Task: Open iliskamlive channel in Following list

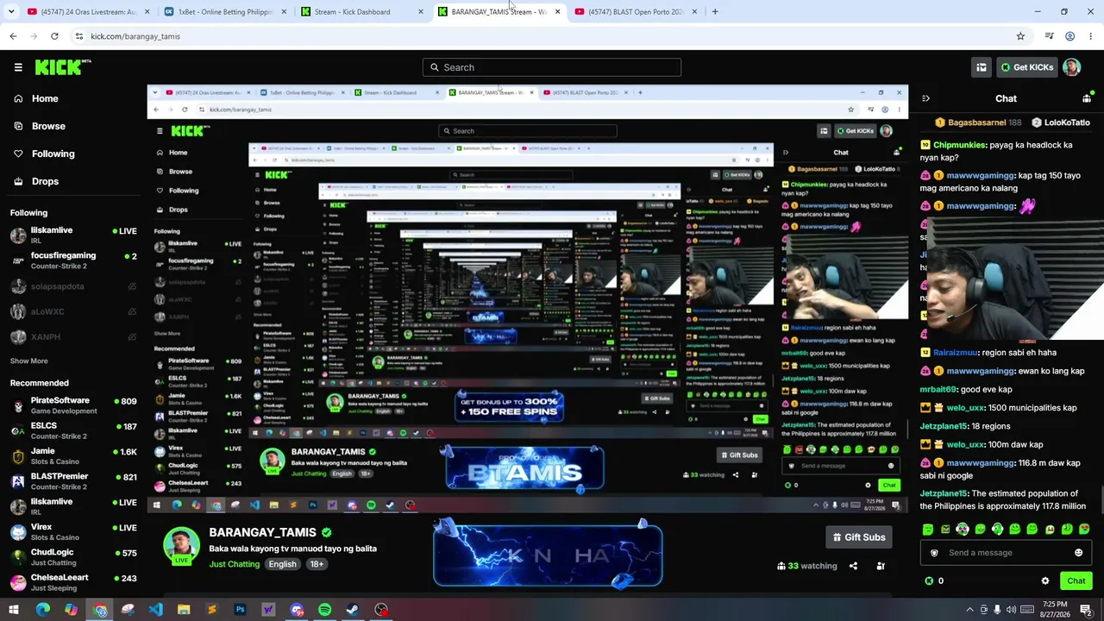Action: tap(72, 235)
